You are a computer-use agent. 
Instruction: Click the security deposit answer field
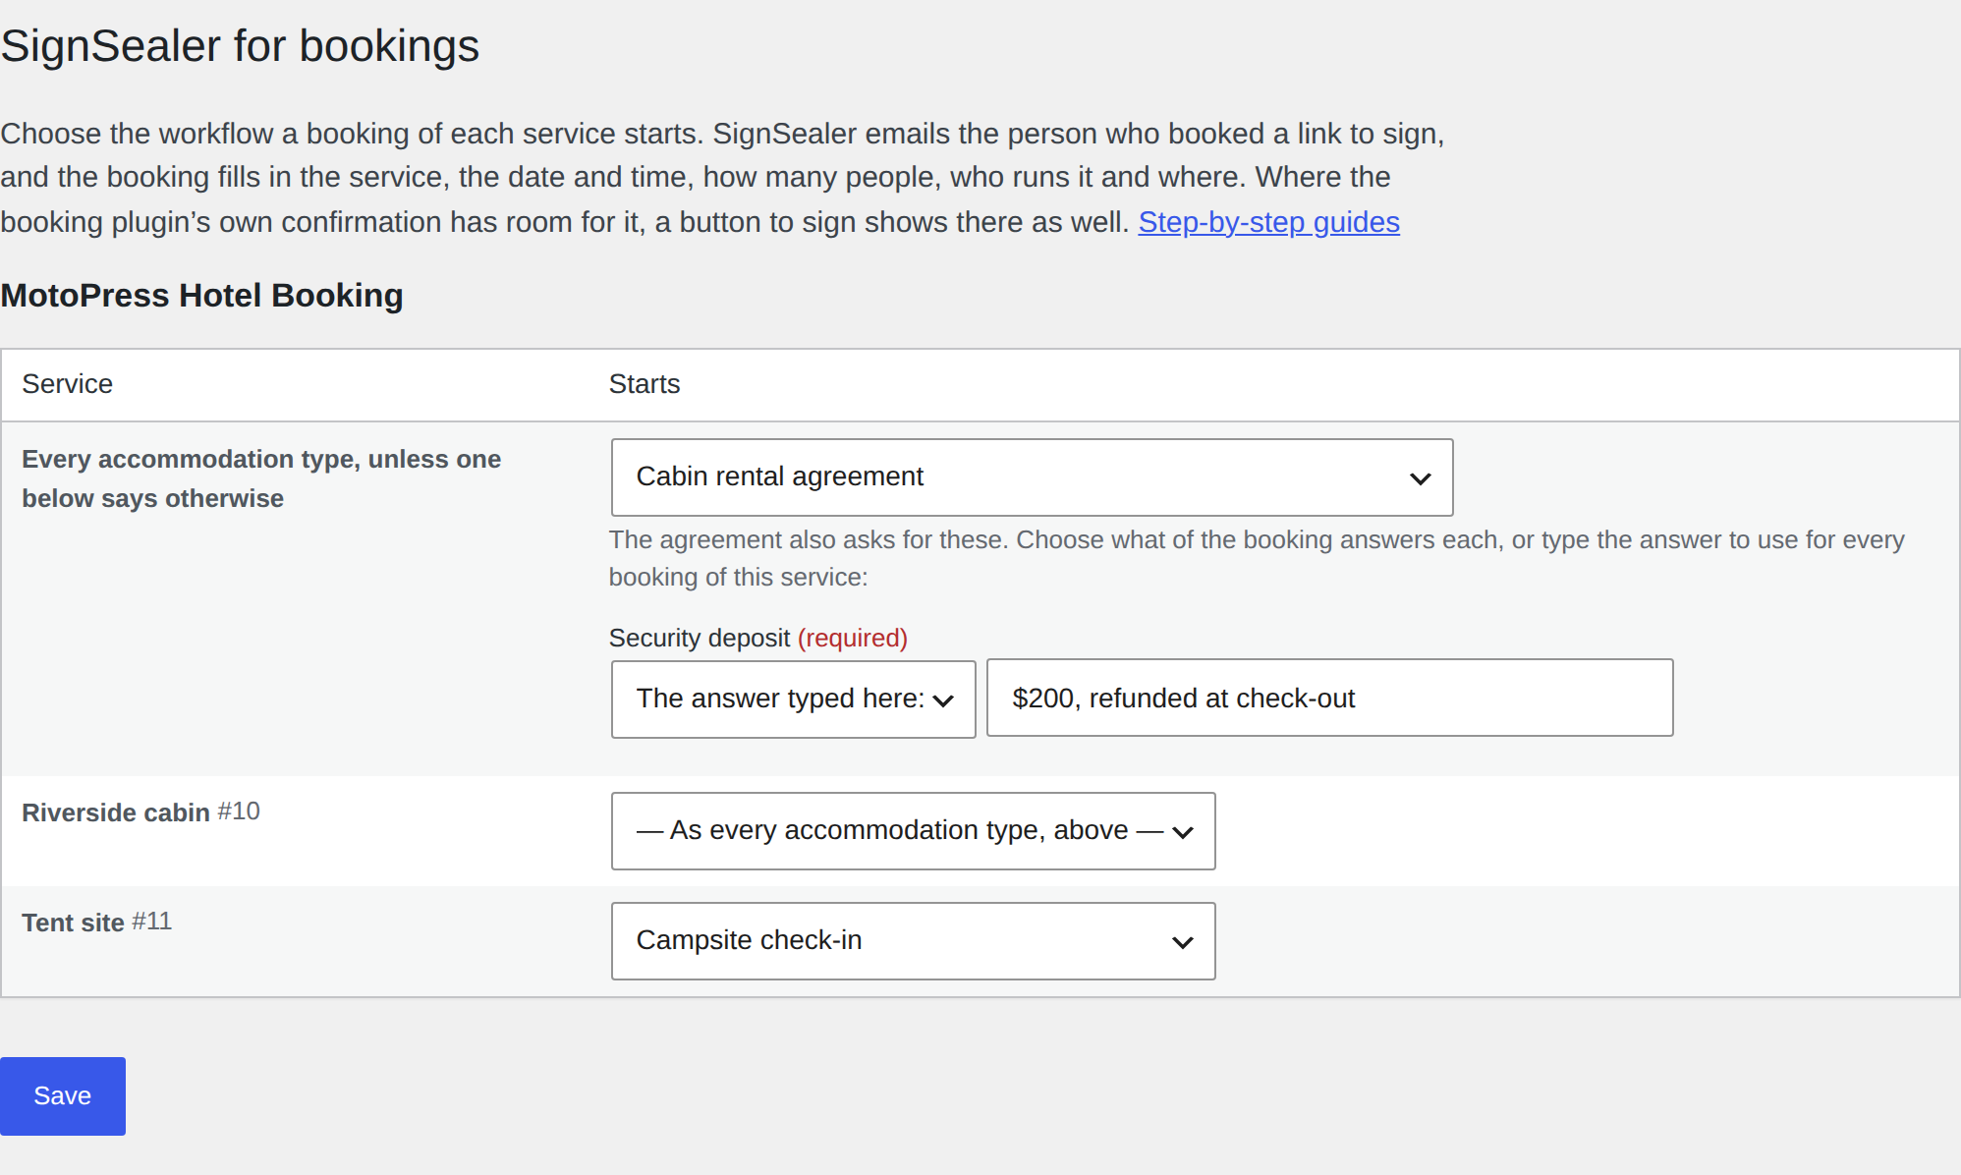1329,698
